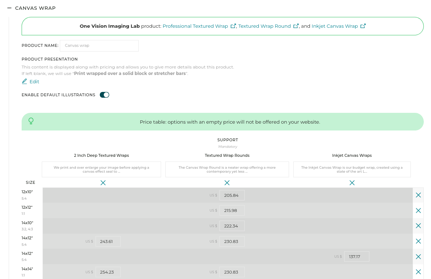Viewport: 431px width, 279px height.
Task: Open Inkjet Canvas Wrap product link
Action: pyautogui.click(x=335, y=26)
